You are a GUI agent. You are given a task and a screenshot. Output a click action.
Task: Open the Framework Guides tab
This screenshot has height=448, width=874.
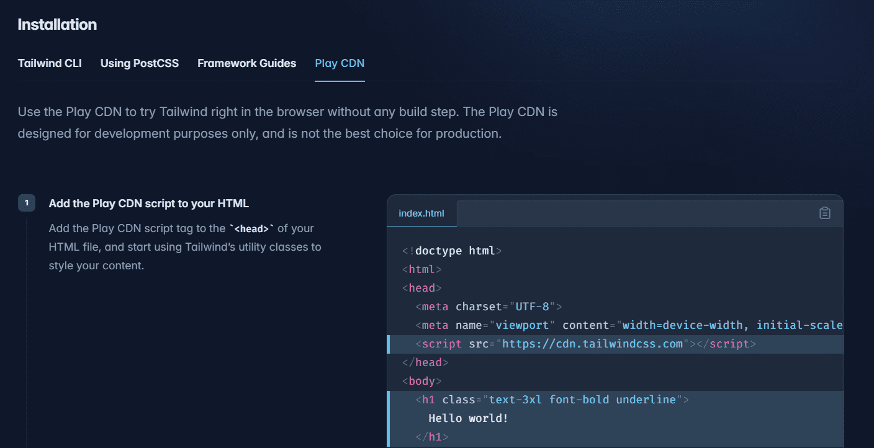click(247, 63)
